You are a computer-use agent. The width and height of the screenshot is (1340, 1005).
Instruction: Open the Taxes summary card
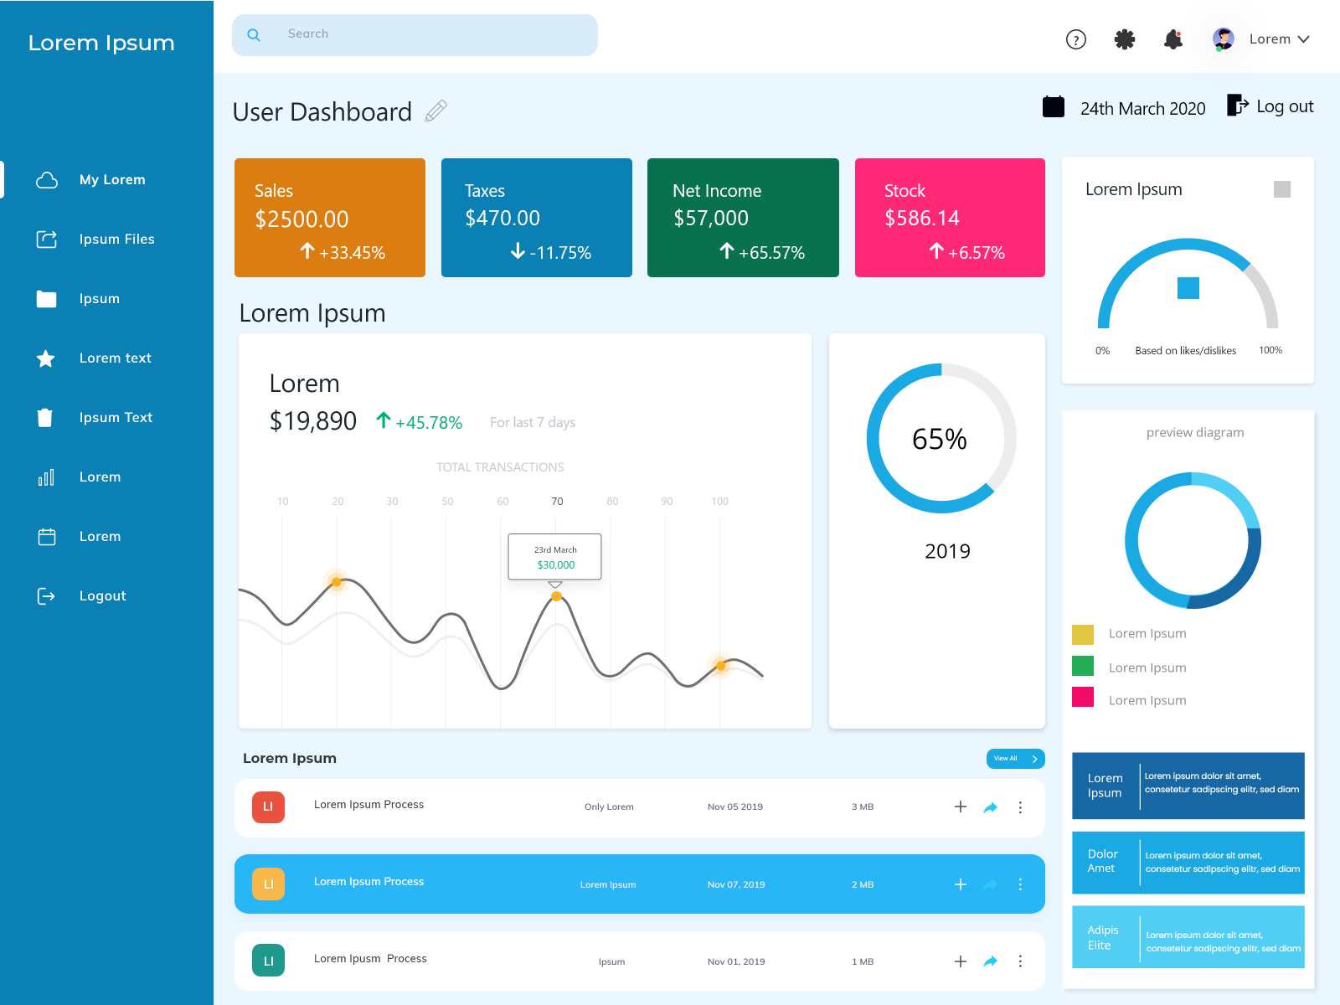(x=537, y=218)
